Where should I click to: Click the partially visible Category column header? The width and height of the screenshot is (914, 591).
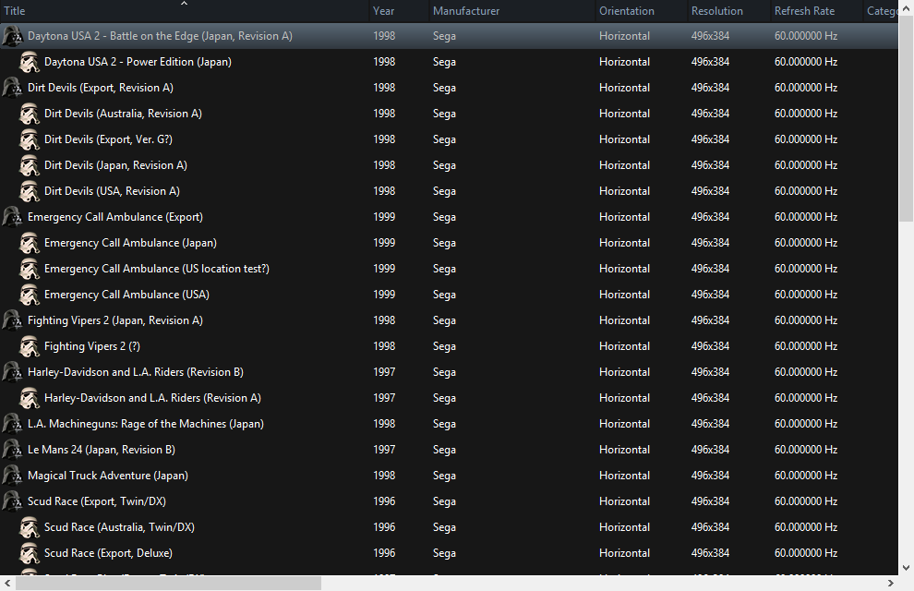coord(881,11)
